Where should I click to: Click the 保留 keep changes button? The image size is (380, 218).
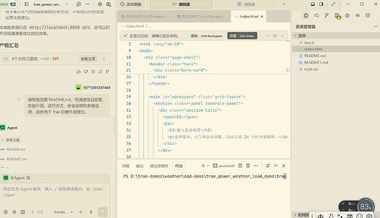pos(242,36)
